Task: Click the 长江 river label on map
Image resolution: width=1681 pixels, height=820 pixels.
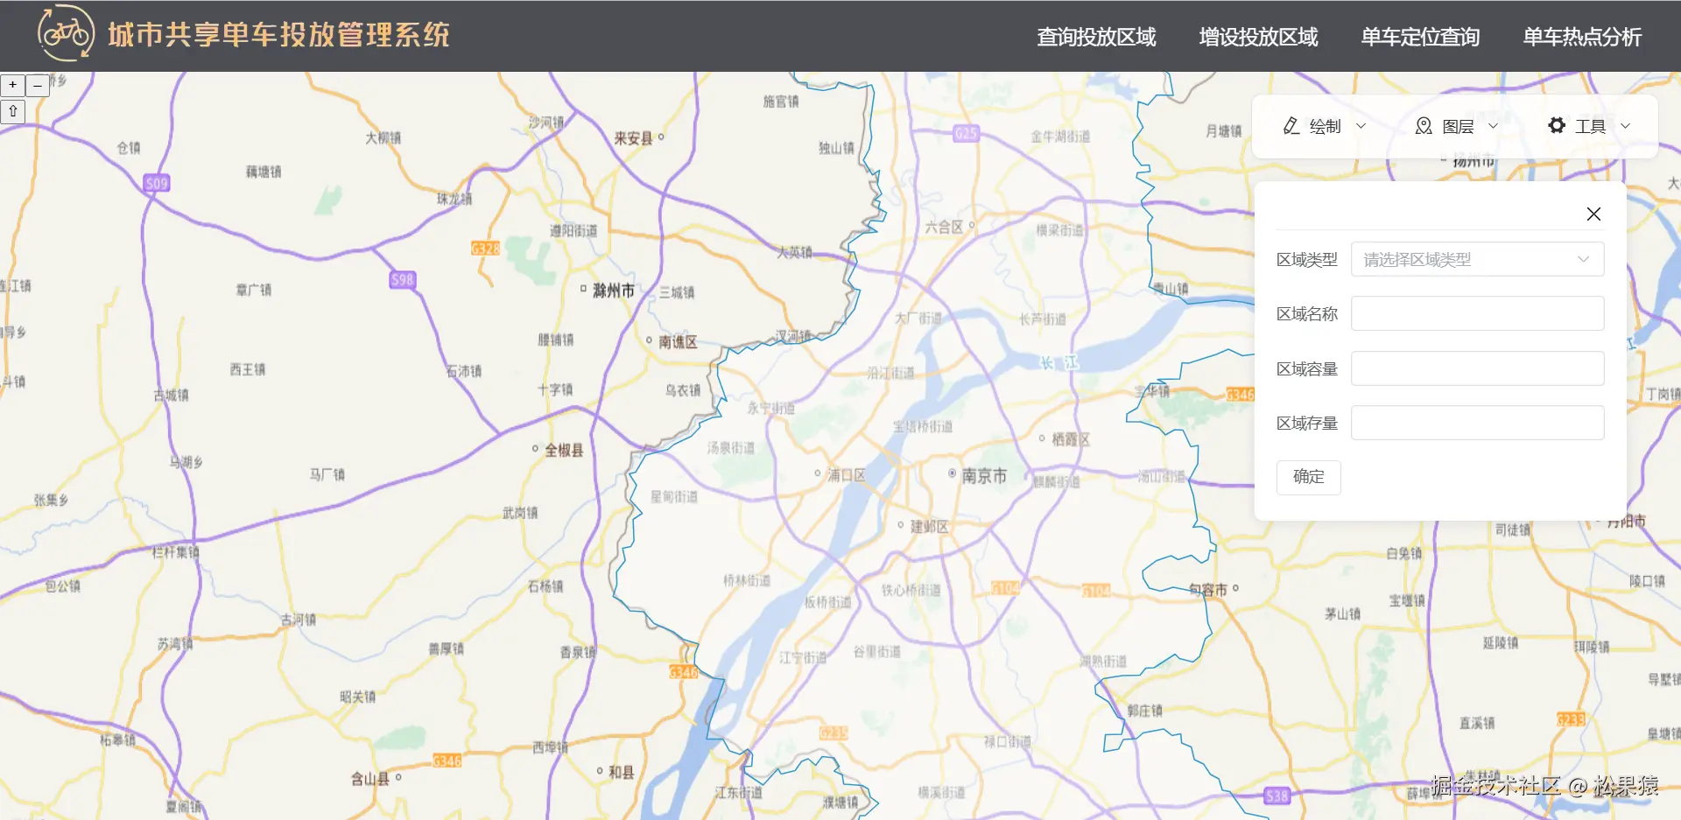Action: pos(1059,362)
